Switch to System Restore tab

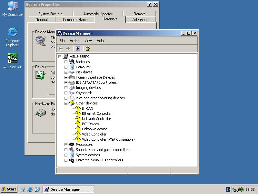pyautogui.click(x=50, y=14)
